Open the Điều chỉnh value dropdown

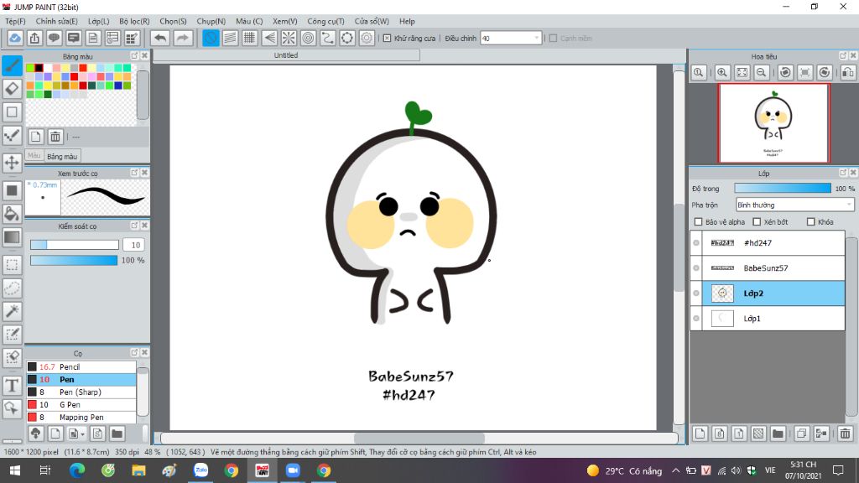[x=536, y=39]
